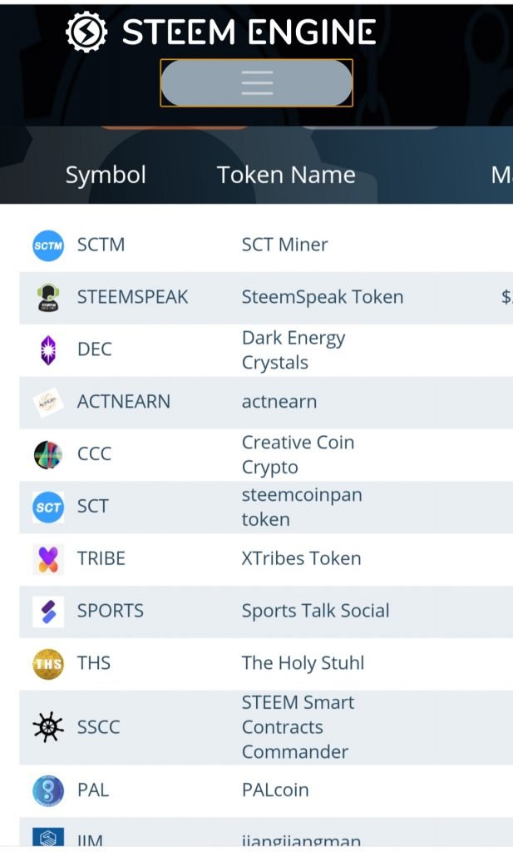Click the CCC token icon

click(x=48, y=454)
